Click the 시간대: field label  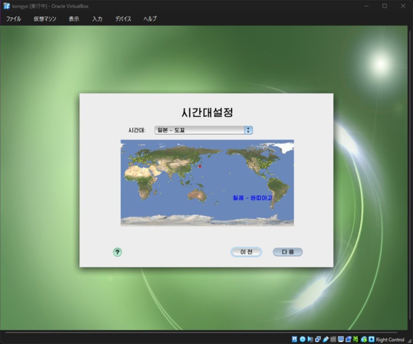137,130
